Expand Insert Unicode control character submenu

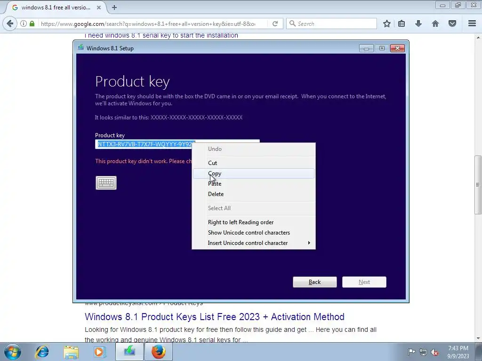pos(254,243)
